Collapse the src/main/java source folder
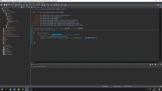The width and height of the screenshot is (162, 91). point(2,10)
